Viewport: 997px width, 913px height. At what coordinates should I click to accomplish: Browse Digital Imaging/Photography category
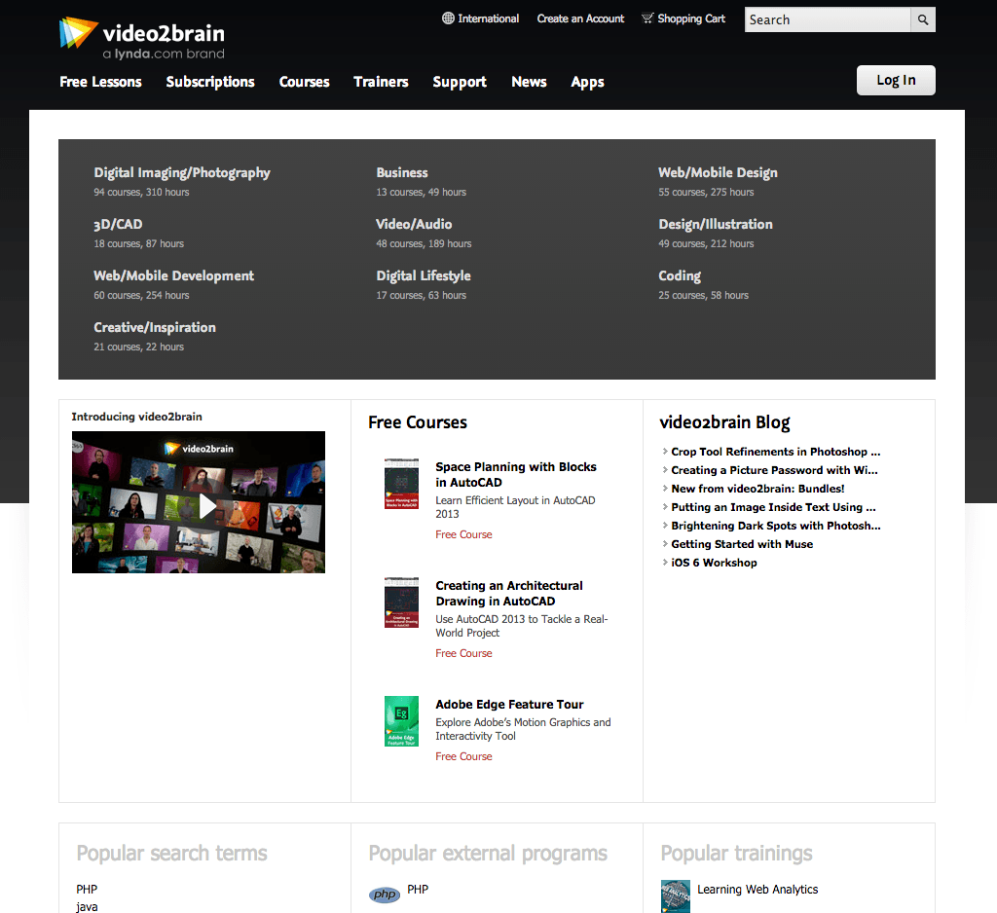[x=182, y=173]
